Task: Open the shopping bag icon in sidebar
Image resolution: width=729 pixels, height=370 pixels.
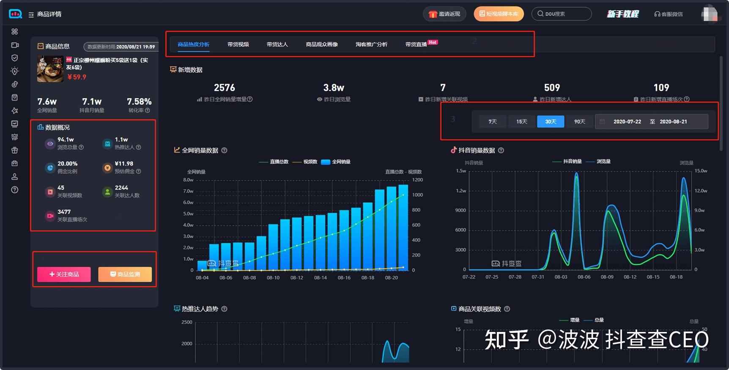Action: click(15, 98)
